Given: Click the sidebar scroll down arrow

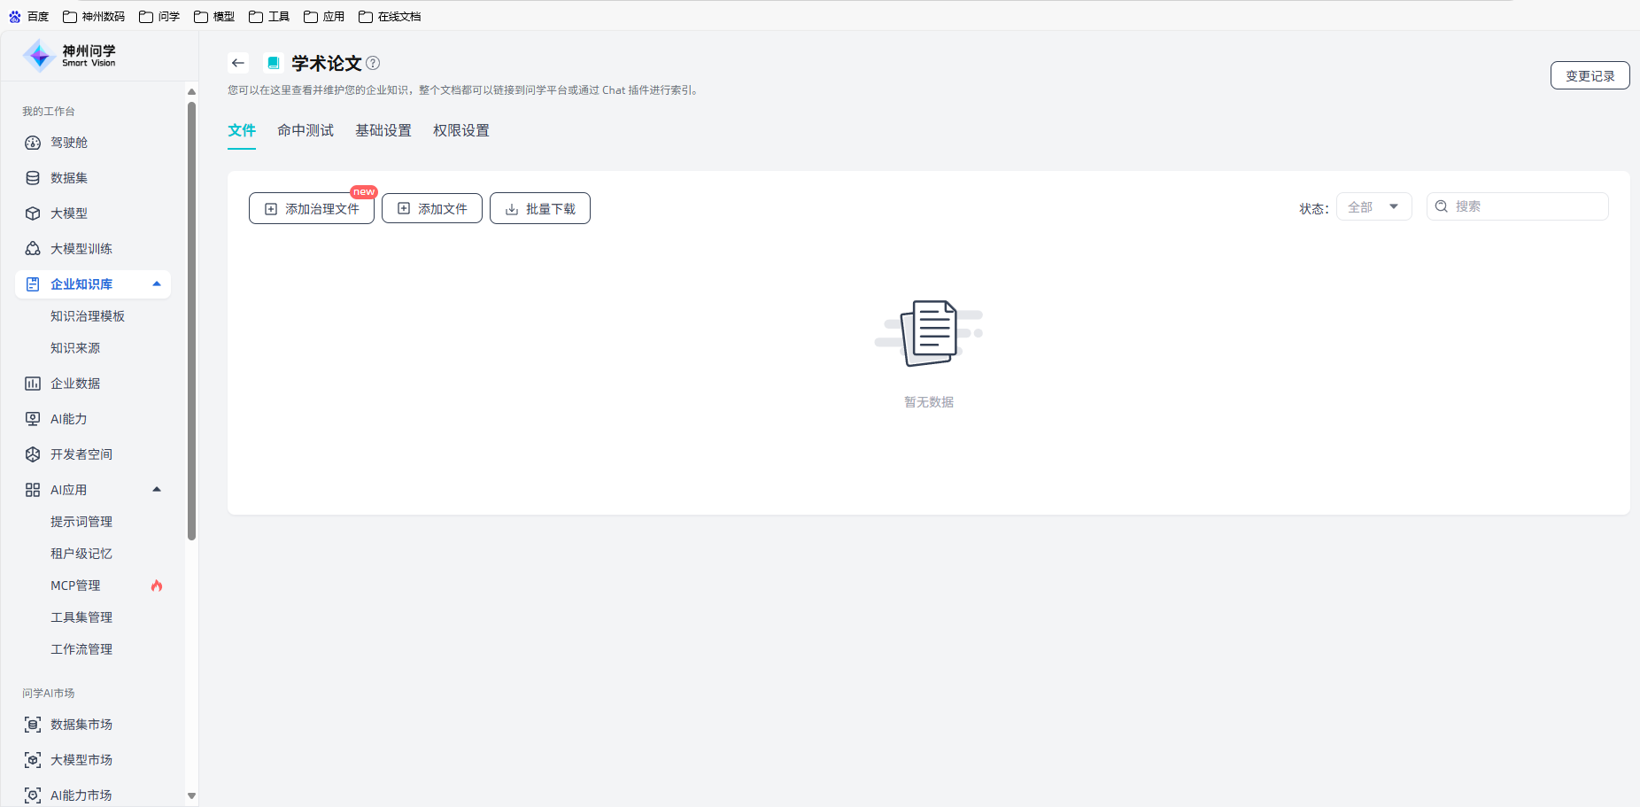Looking at the screenshot, I should [x=191, y=796].
